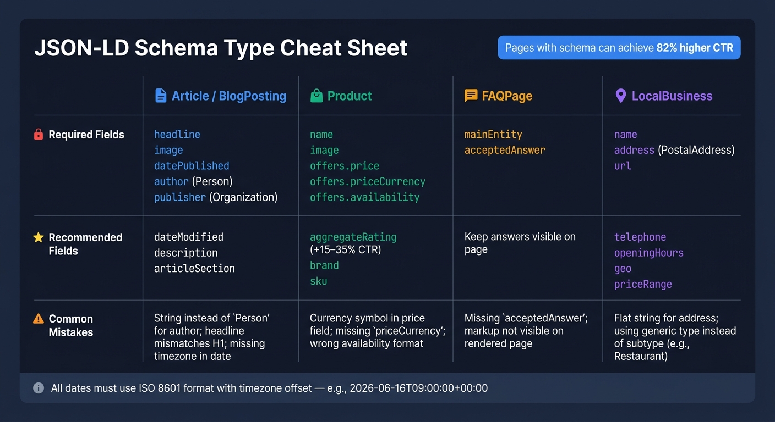Click the Keep answers visible on page text
The height and width of the screenshot is (422, 775).
pyautogui.click(x=520, y=243)
